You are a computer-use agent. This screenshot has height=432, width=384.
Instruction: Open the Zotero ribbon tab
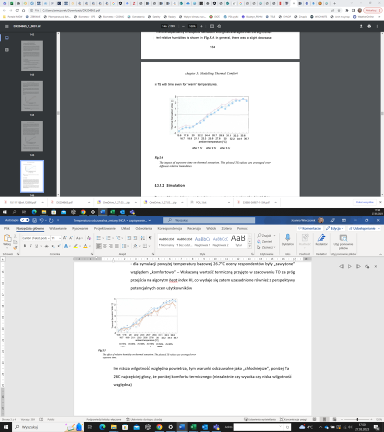point(226,228)
